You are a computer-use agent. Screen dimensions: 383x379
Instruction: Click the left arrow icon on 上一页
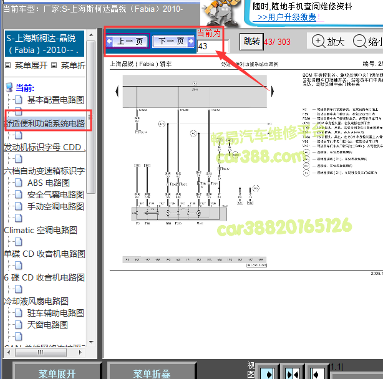[109, 41]
